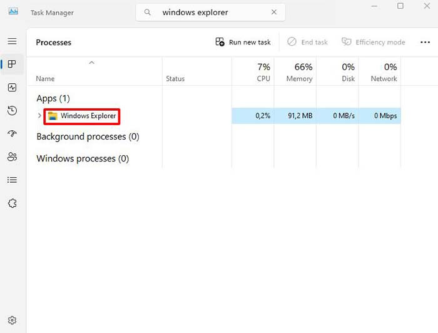Screen dimensions: 438x333
Task: Click the Windows Explorer folder icon
Action: (53, 116)
